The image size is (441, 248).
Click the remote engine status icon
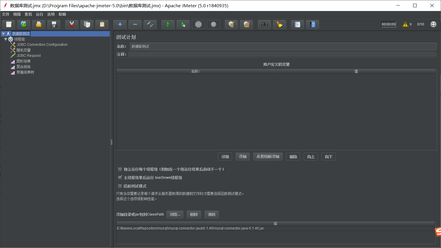tap(433, 24)
